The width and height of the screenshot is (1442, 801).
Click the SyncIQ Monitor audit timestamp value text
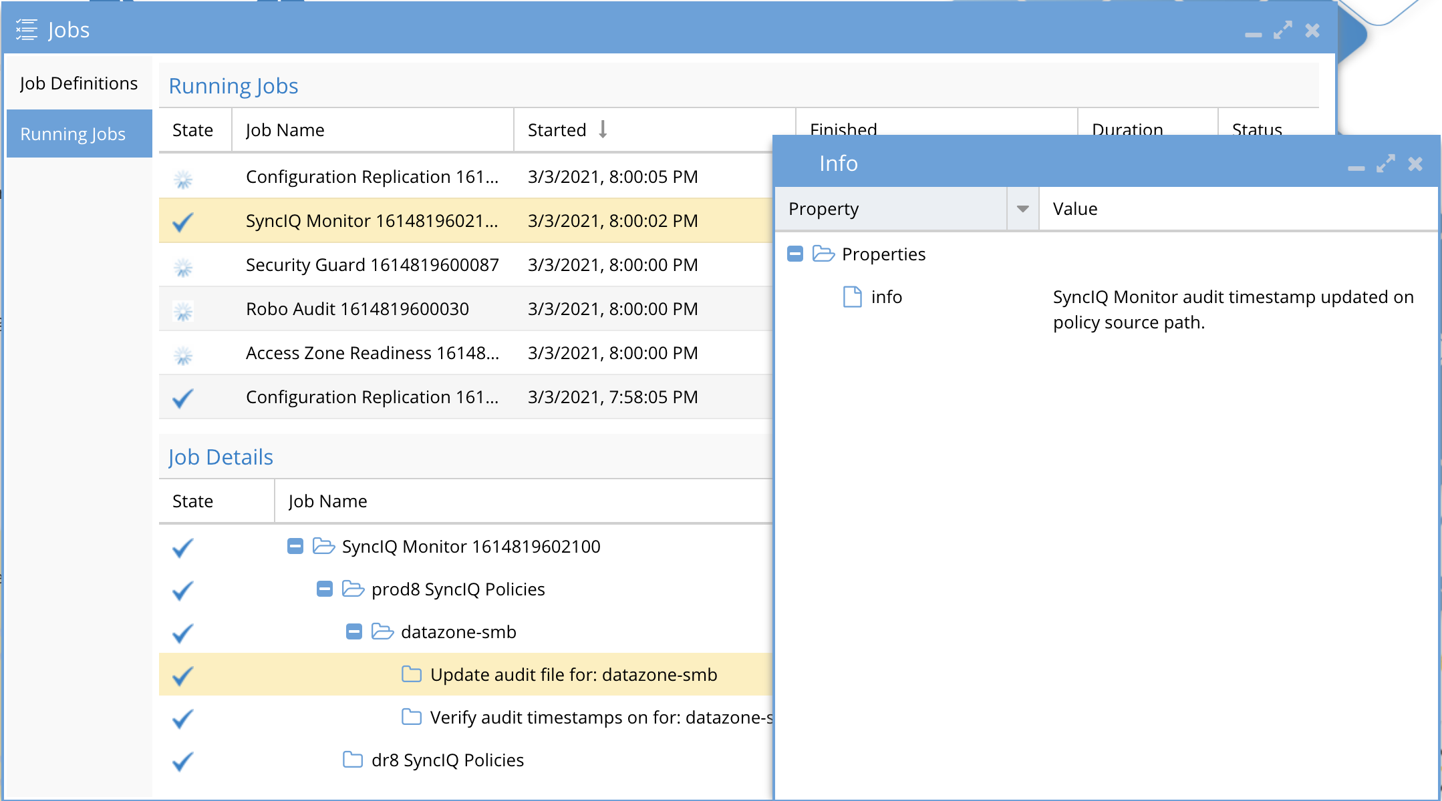coord(1234,309)
